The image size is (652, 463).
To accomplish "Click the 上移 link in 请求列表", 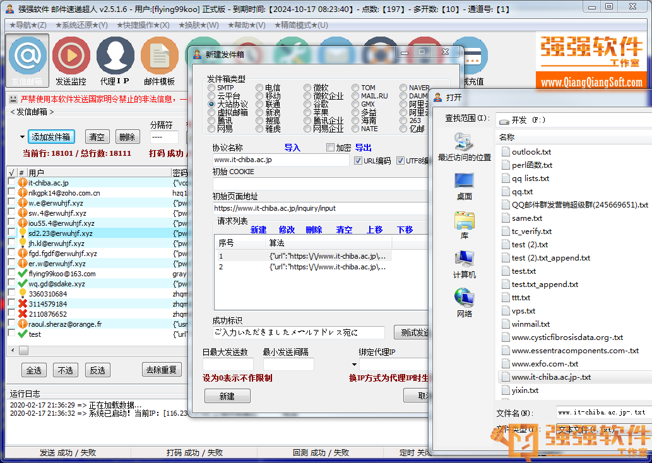I will (x=374, y=230).
